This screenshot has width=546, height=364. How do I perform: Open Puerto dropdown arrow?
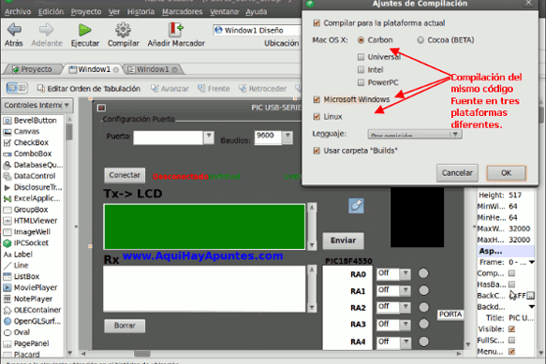(x=209, y=138)
